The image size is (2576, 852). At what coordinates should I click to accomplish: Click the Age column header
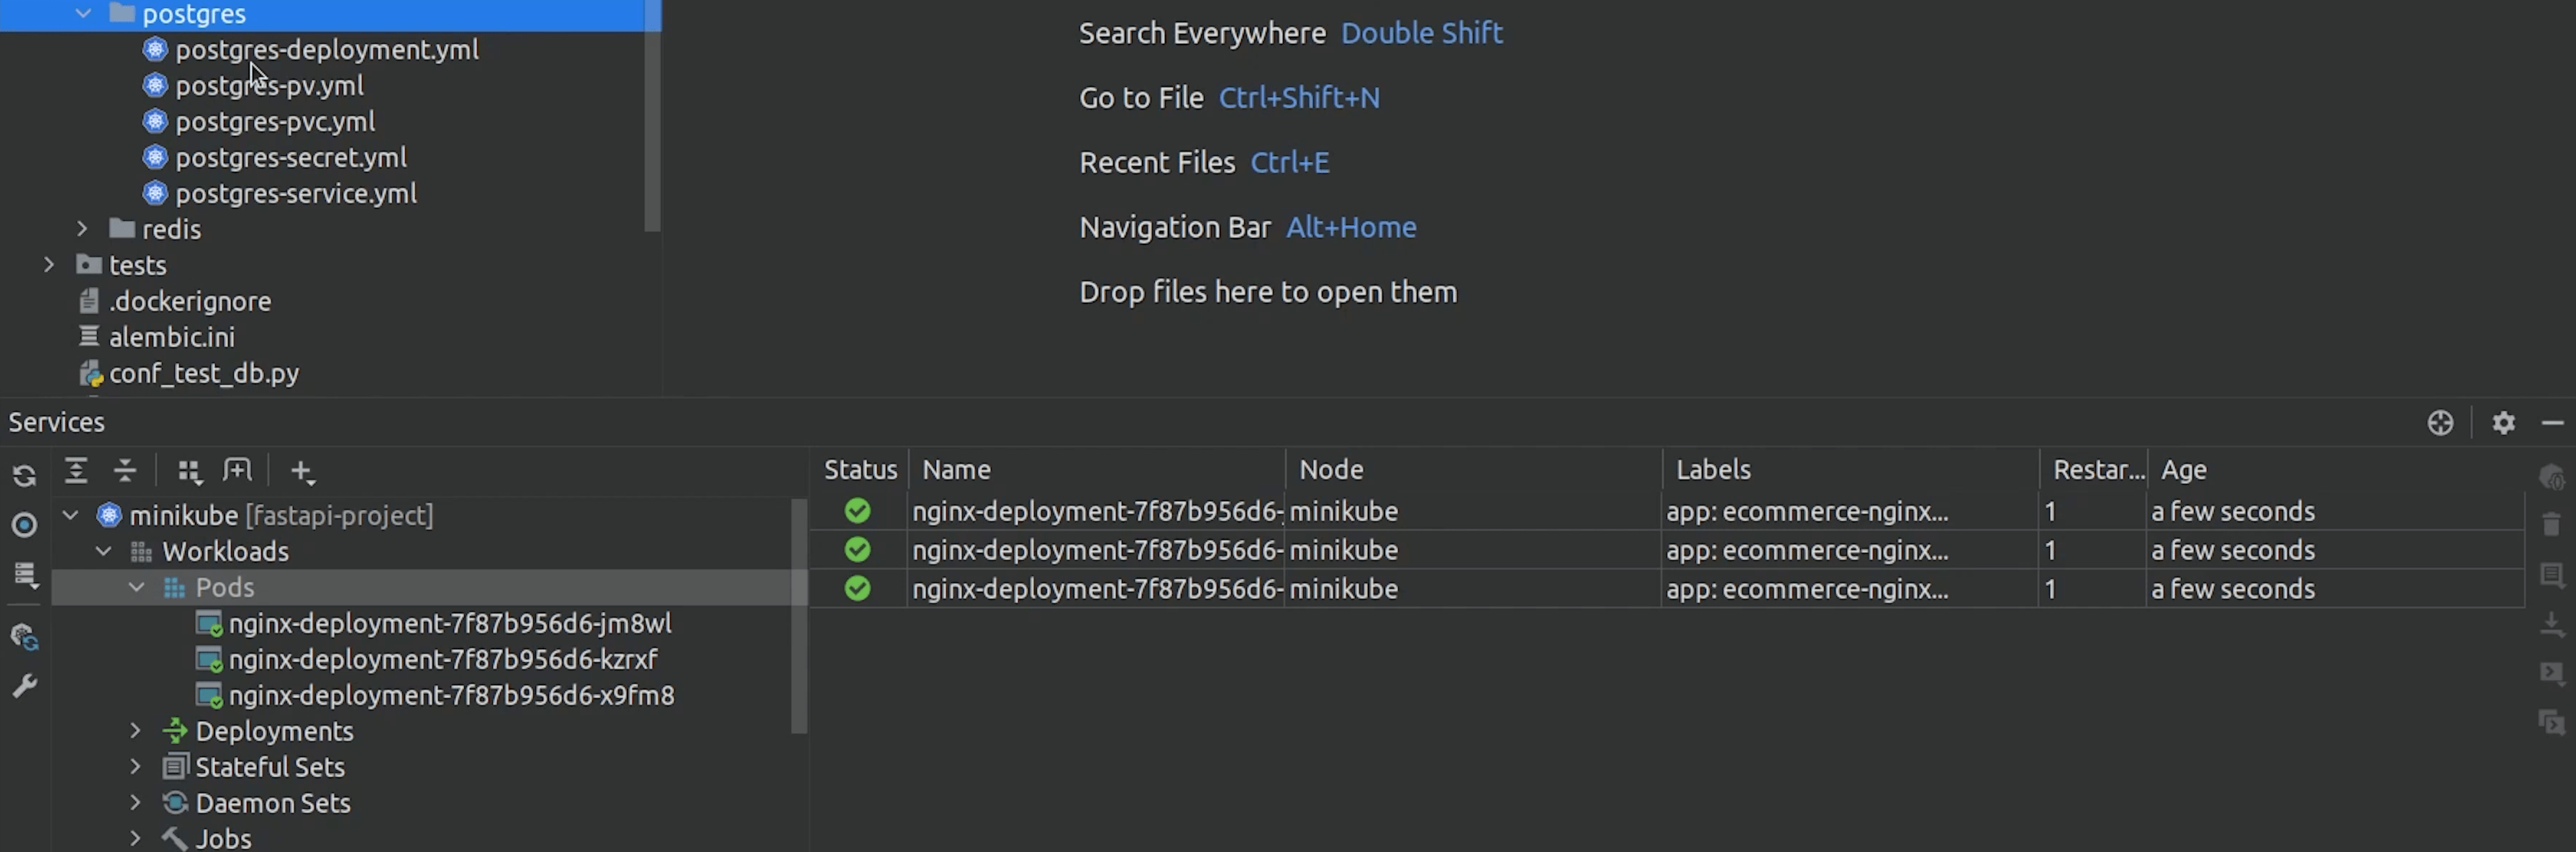click(x=2183, y=469)
